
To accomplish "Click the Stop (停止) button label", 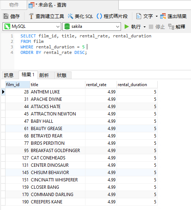I will [160, 27].
